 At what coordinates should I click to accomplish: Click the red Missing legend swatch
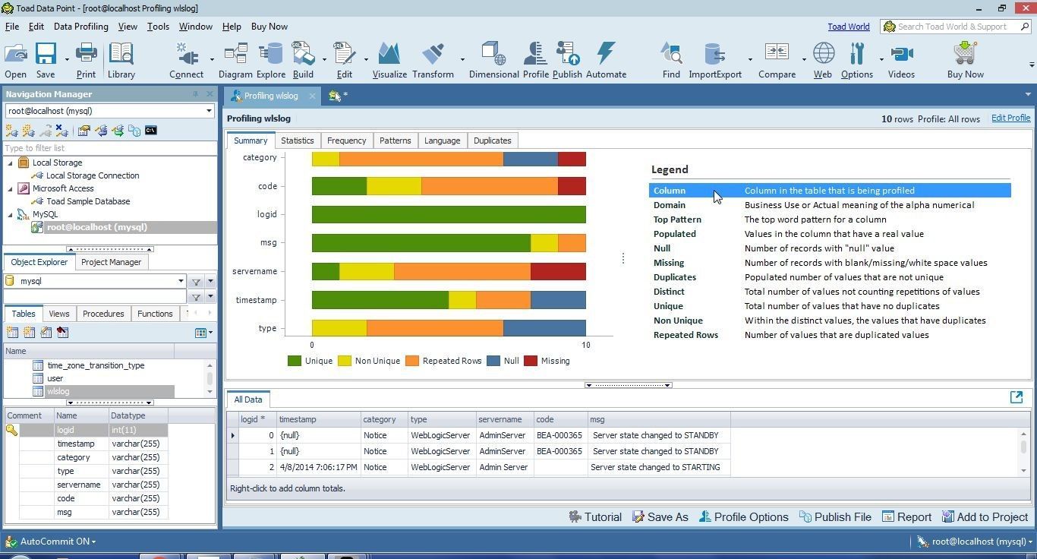point(530,361)
